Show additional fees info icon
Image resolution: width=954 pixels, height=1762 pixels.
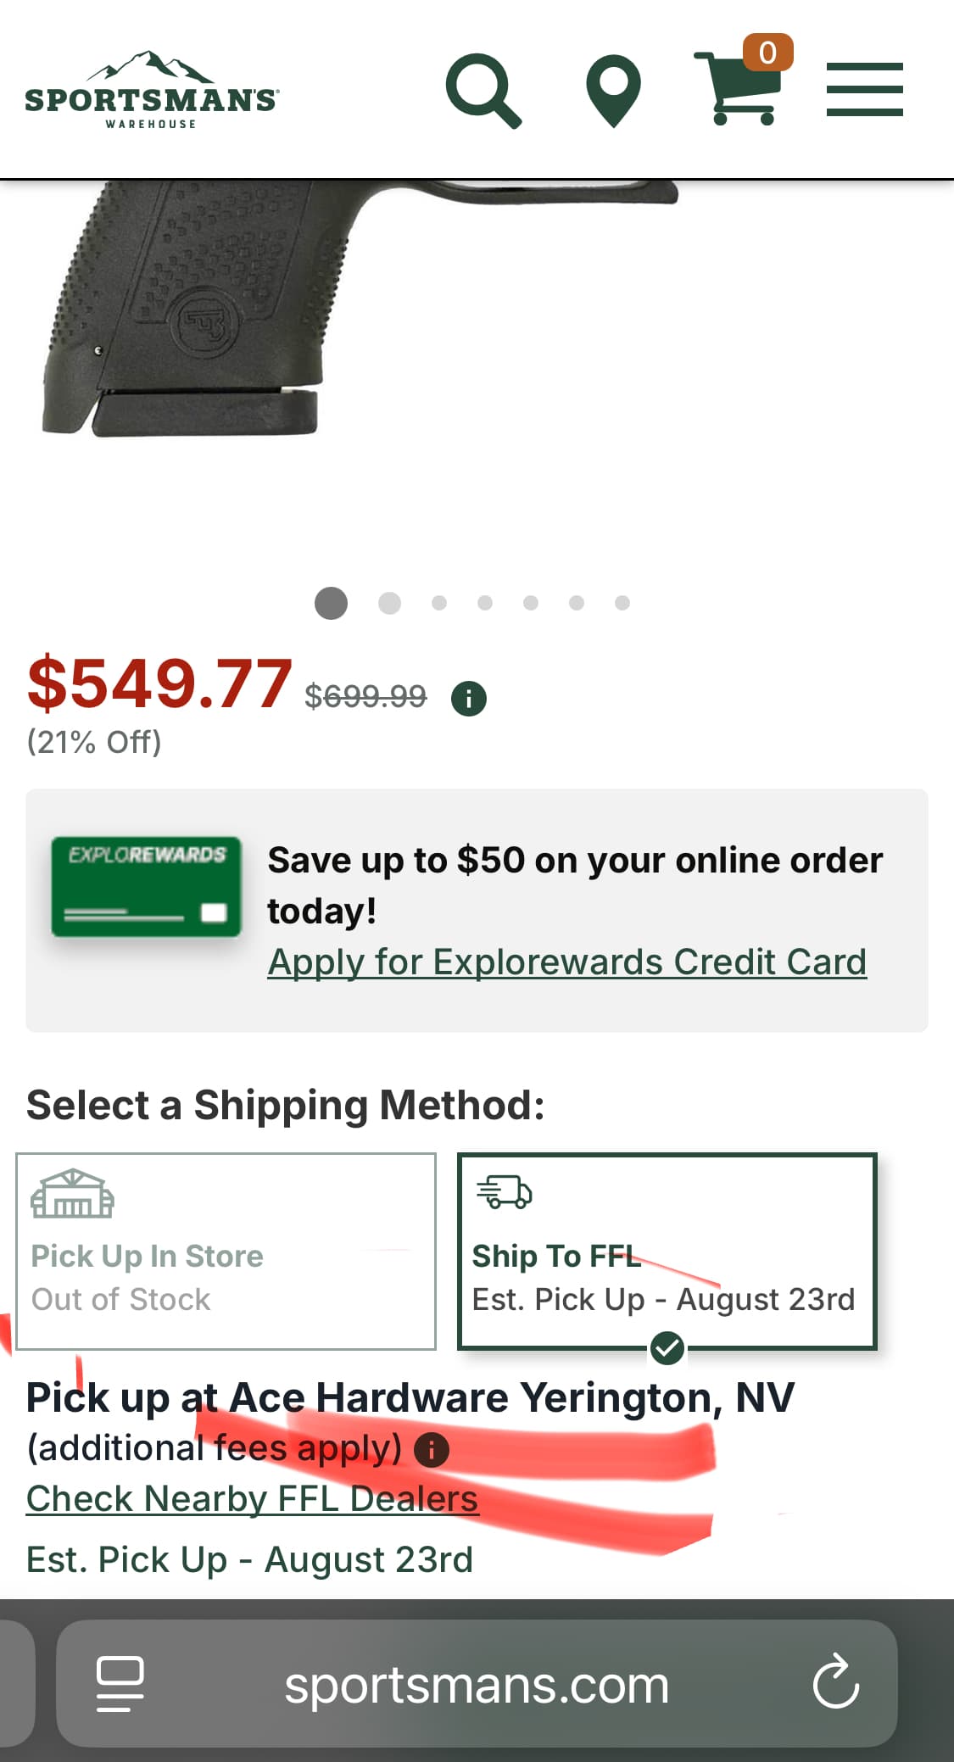[x=431, y=1449]
